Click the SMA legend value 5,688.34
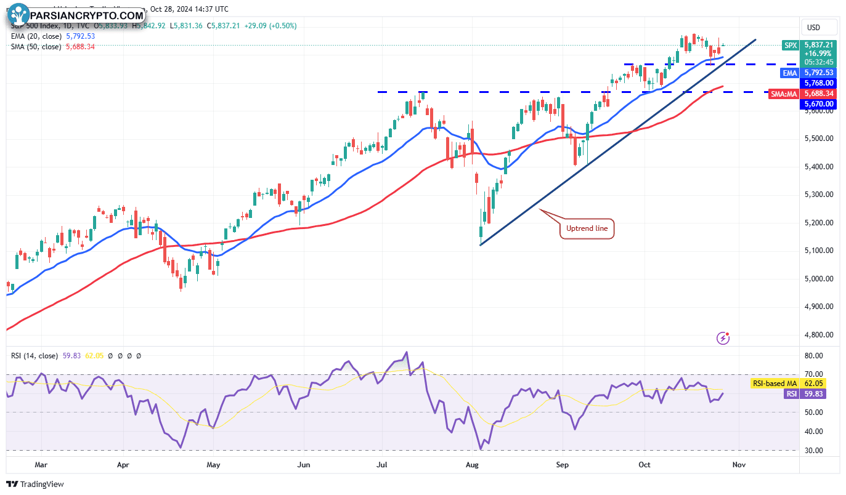 (79, 47)
